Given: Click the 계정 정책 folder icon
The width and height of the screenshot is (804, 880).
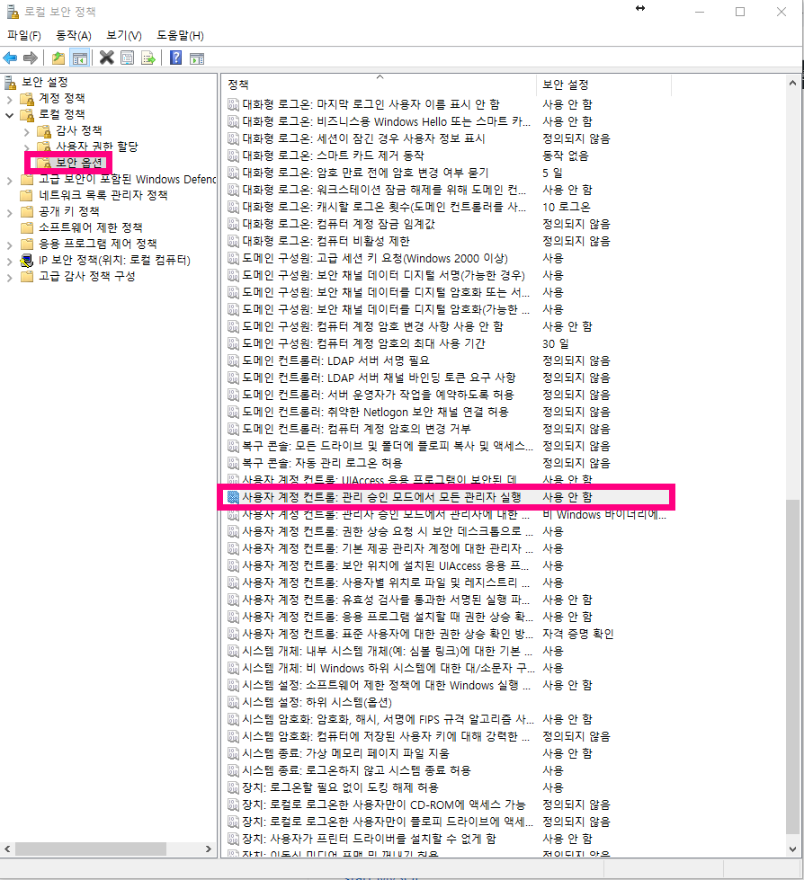Looking at the screenshot, I should pos(27,99).
